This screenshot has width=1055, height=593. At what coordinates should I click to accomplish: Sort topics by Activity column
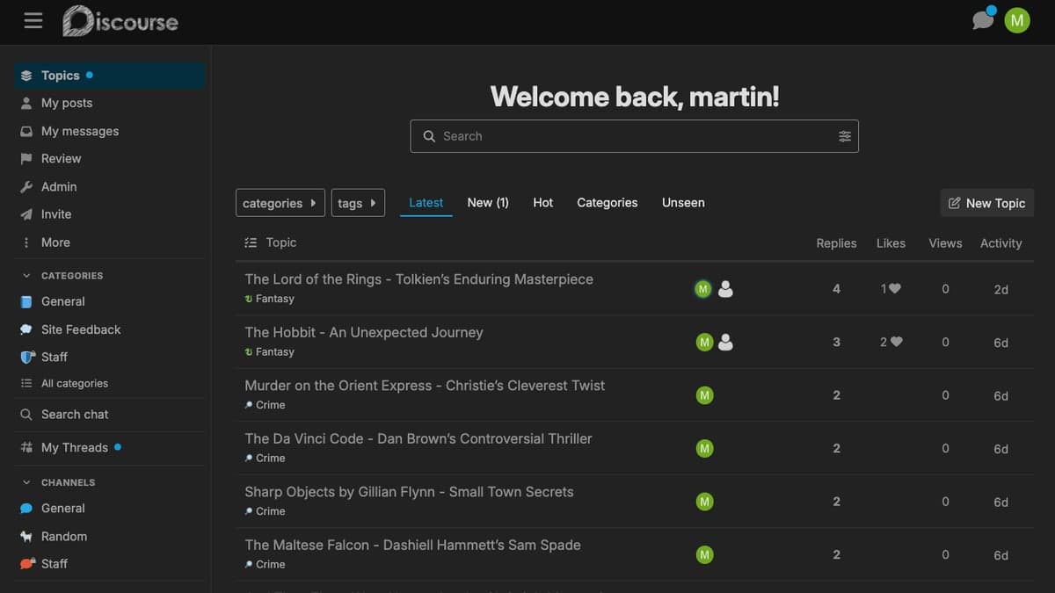[1001, 243]
